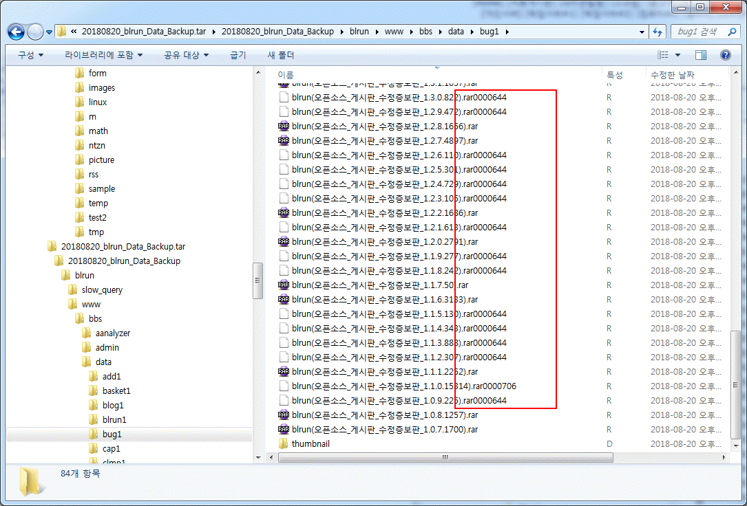Screen dimensions: 747x506
Task: Open the Help question mark icon
Action: pos(725,55)
